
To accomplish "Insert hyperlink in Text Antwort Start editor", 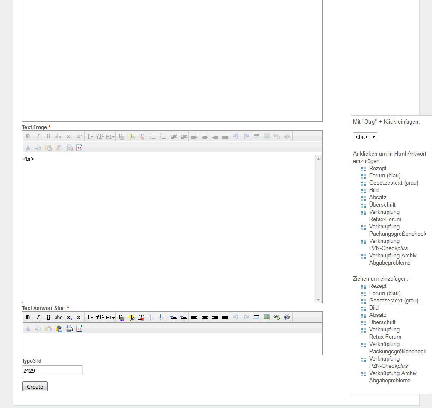I will (x=277, y=317).
